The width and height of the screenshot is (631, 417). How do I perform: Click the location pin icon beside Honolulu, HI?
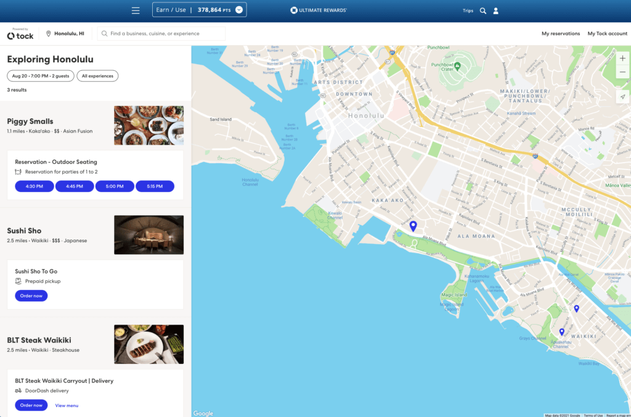pos(48,34)
